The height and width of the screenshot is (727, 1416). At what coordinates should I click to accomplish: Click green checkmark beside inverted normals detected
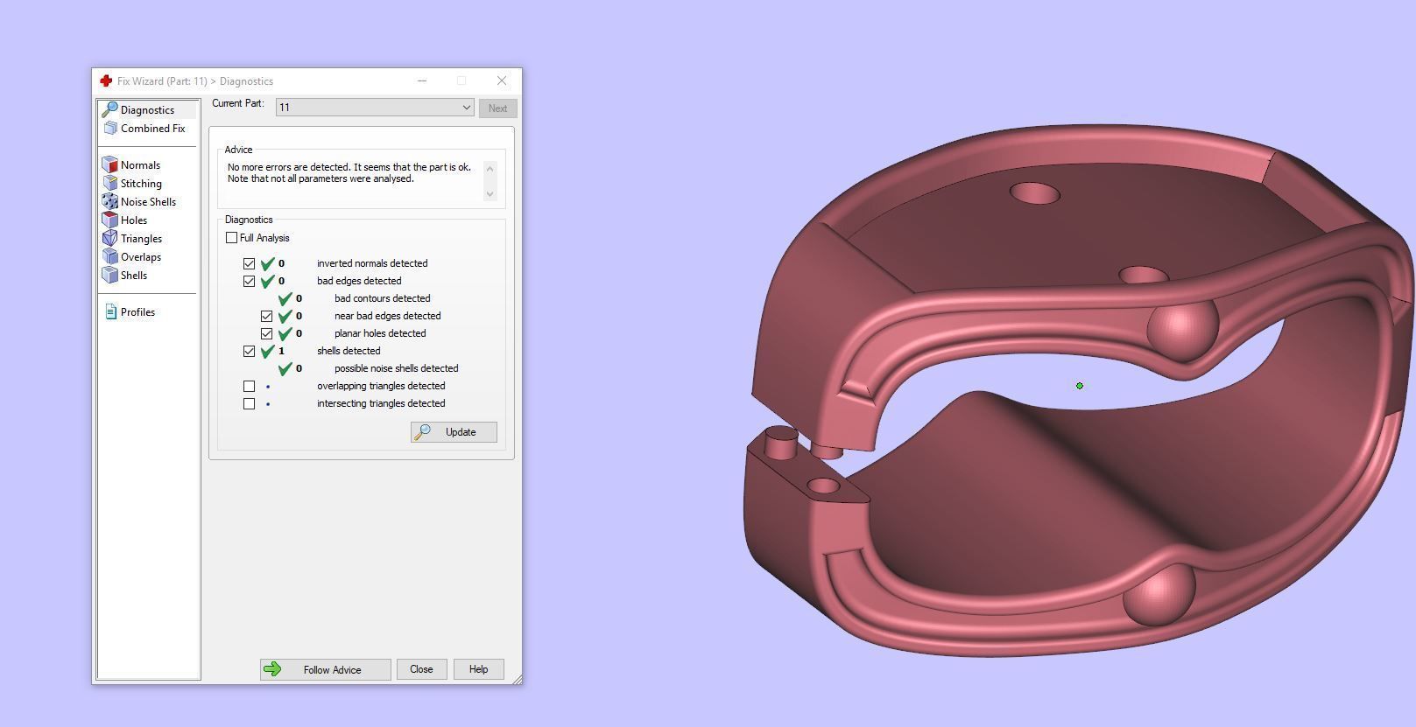coord(268,263)
